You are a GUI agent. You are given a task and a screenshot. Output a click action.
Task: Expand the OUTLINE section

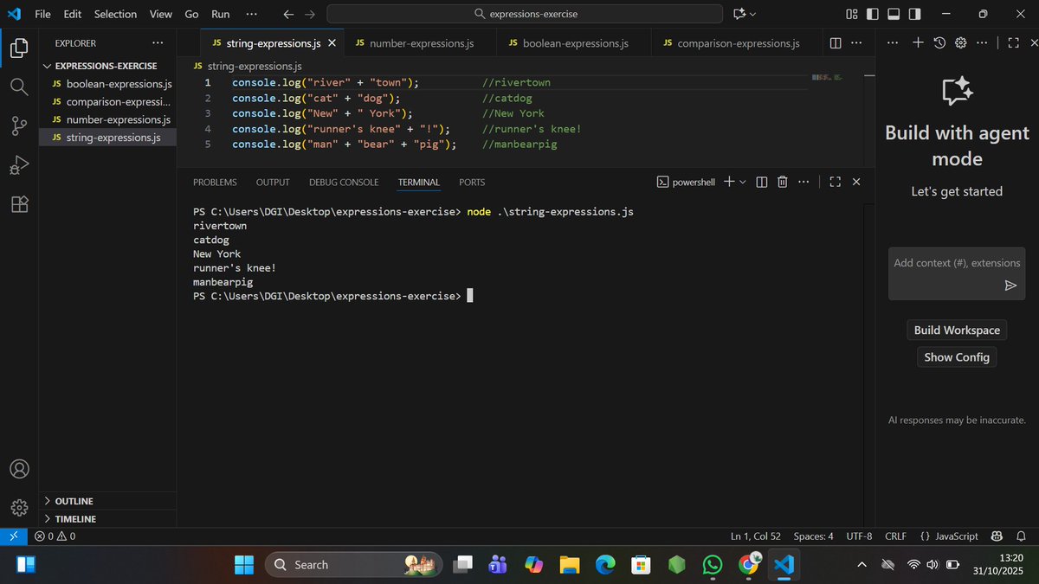74,501
